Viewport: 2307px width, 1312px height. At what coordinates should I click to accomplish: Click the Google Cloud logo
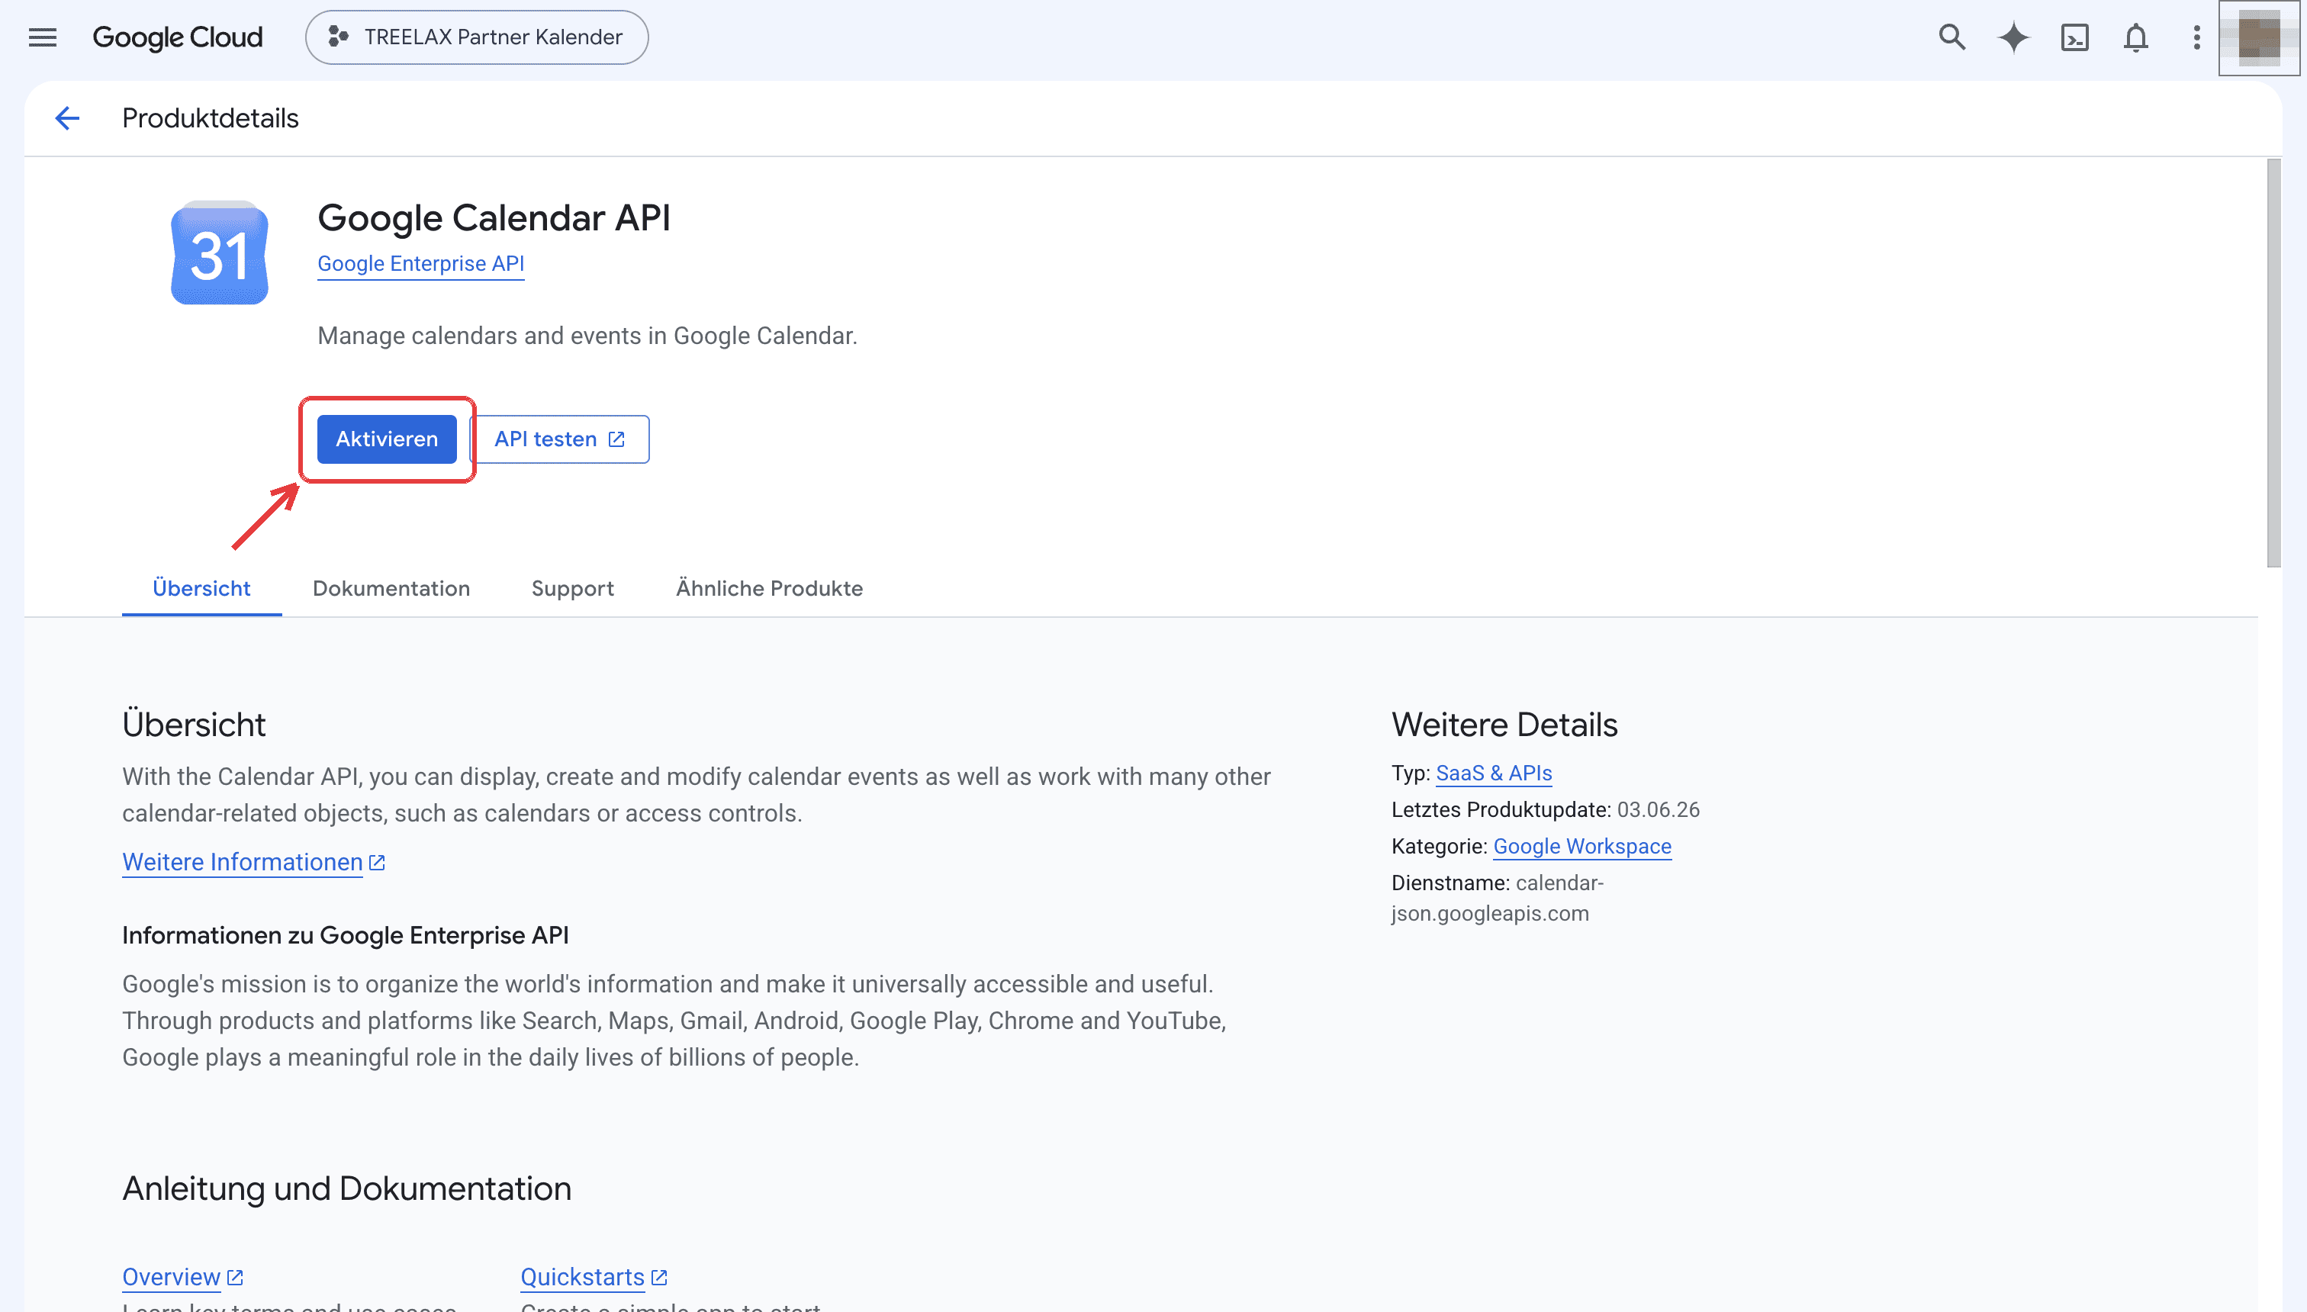click(178, 37)
